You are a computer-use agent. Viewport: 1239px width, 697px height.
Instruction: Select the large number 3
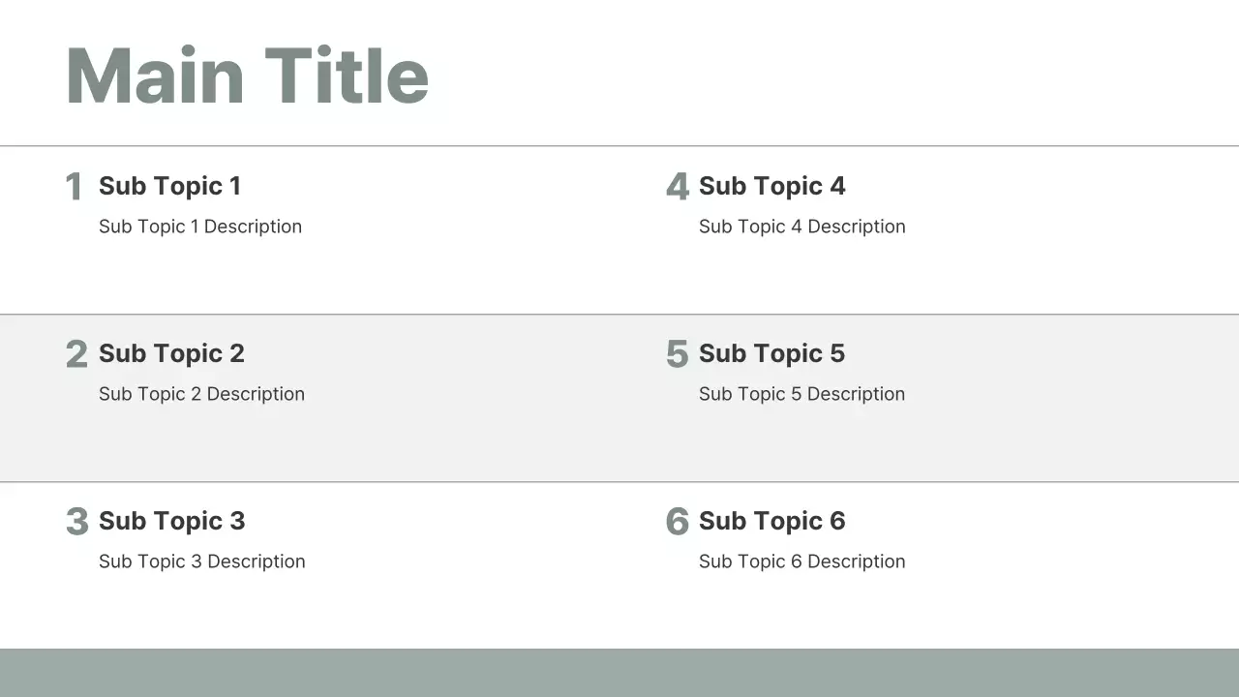click(76, 522)
